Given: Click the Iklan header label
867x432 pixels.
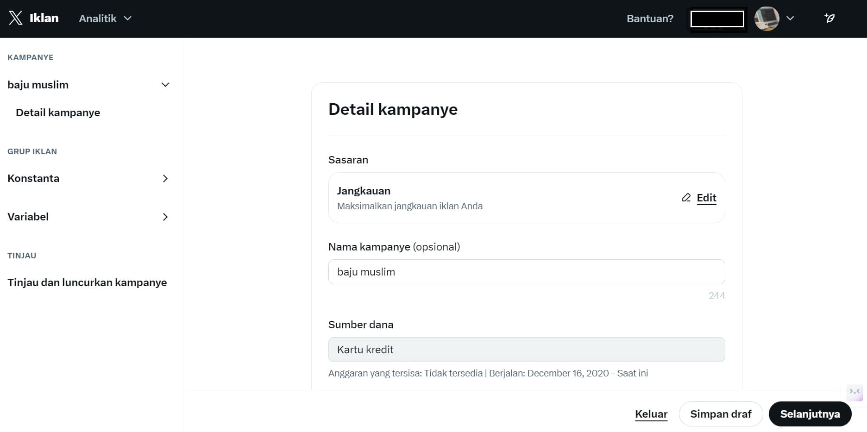Looking at the screenshot, I should coord(44,18).
